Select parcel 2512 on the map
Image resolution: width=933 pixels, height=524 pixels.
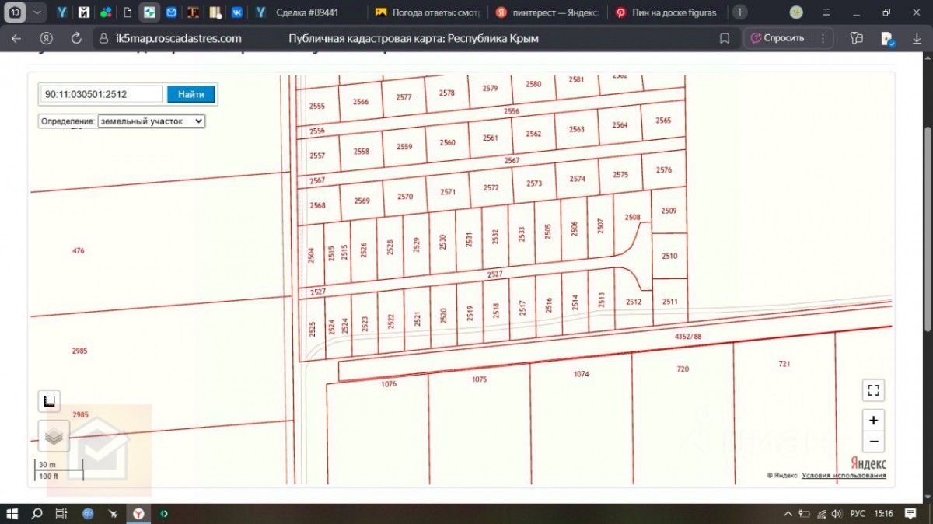coord(634,302)
